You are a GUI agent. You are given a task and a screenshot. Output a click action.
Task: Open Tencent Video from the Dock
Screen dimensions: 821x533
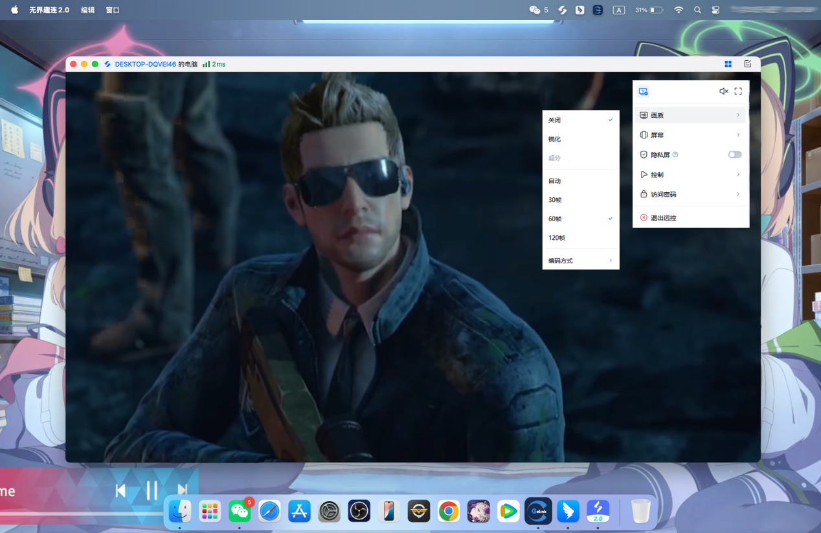pyautogui.click(x=508, y=511)
